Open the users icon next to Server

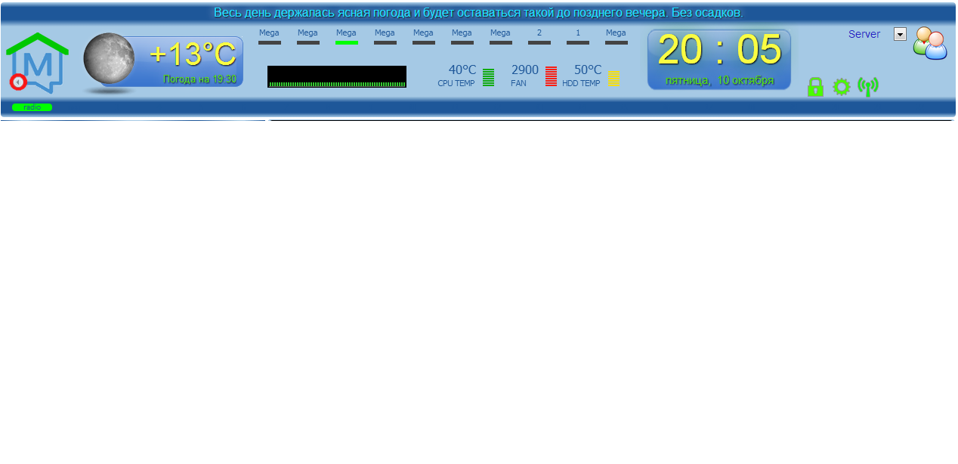pos(930,43)
